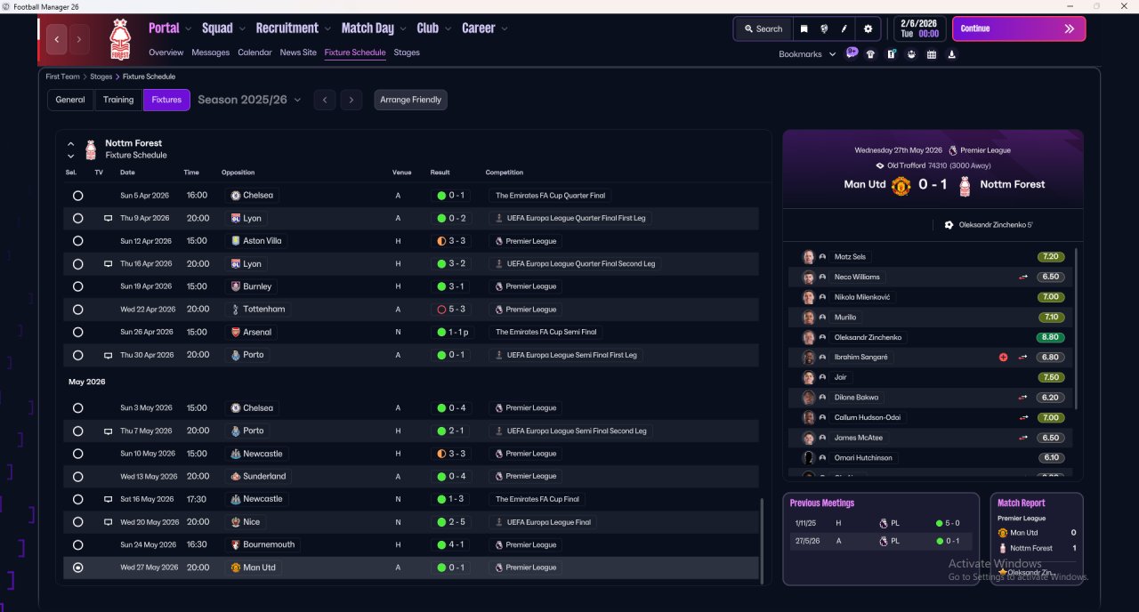Switch to the Stages tab

click(x=407, y=52)
